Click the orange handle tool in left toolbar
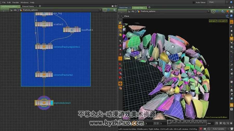234x131 pixels. point(120,59)
